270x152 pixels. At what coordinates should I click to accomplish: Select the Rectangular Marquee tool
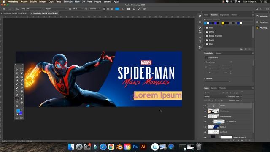point(22,69)
